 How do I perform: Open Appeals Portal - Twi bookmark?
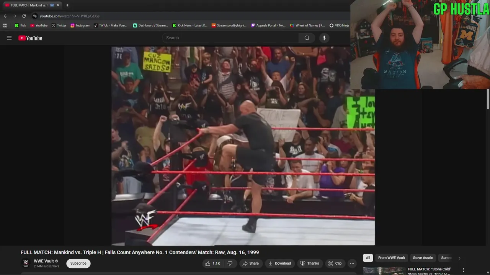click(x=268, y=26)
